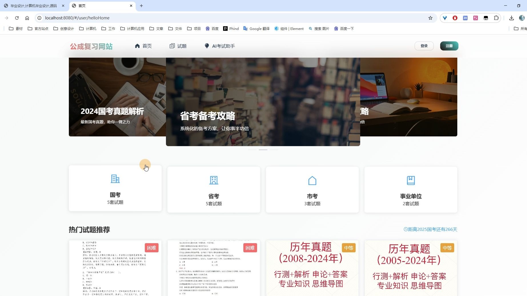The image size is (527, 296).
Task: Open the 百度 bookmark
Action: 212,29
